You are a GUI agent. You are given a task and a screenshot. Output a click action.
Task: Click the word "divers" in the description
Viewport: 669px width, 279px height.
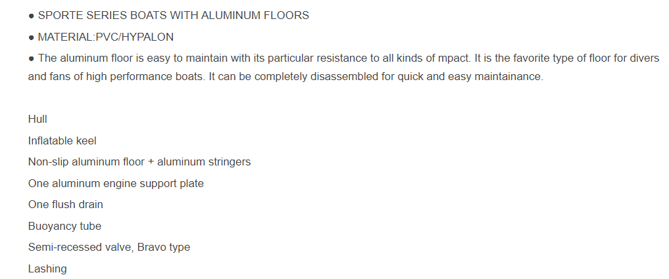click(643, 58)
